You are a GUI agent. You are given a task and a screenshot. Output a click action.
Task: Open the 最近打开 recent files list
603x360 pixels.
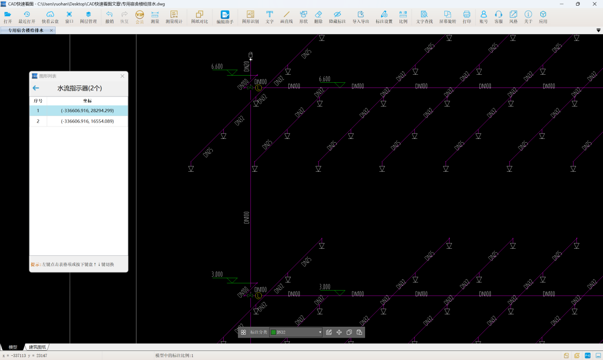(x=27, y=17)
